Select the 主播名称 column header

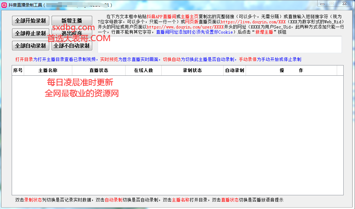[48, 70]
